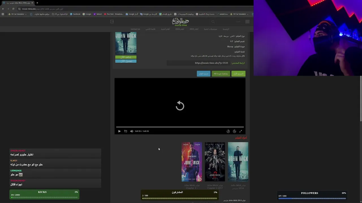This screenshot has height=203, width=362.
Task: Click the site search text field
Action: point(229,21)
